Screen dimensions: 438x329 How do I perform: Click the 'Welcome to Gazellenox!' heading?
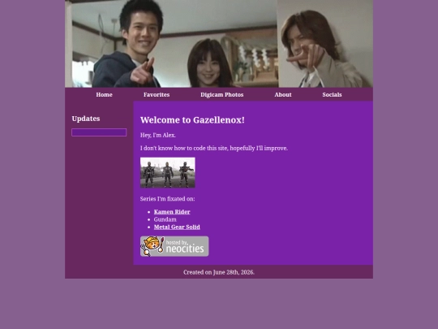(192, 120)
